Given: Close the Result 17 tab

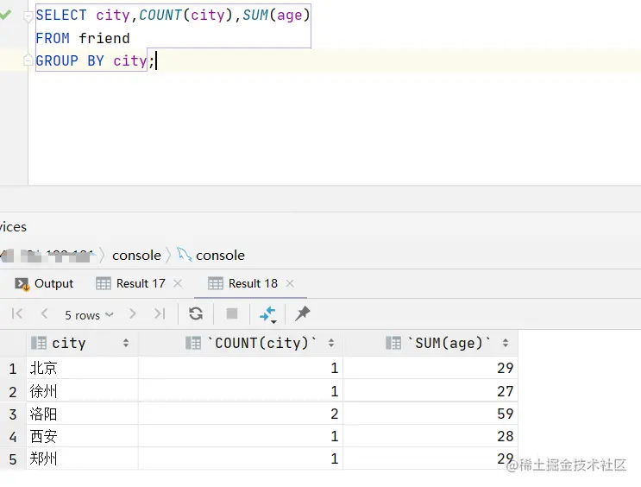Looking at the screenshot, I should tap(178, 283).
